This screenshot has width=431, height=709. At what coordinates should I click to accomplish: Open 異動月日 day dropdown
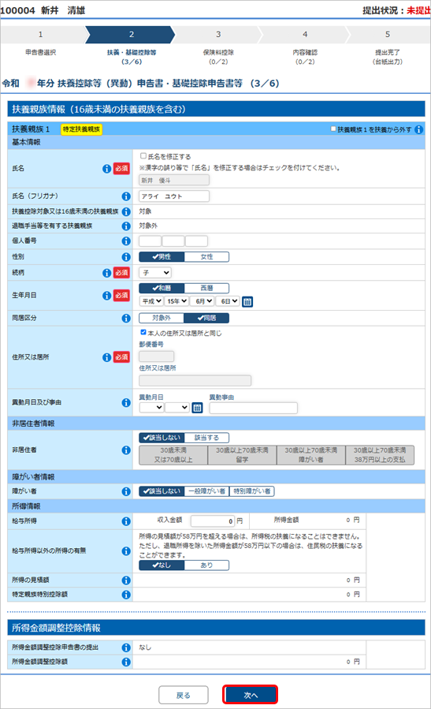pyautogui.click(x=177, y=408)
